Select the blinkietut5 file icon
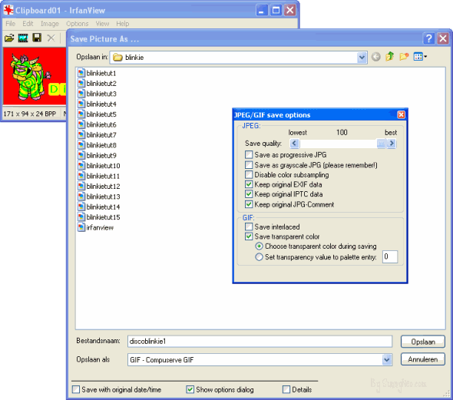 pos(81,114)
